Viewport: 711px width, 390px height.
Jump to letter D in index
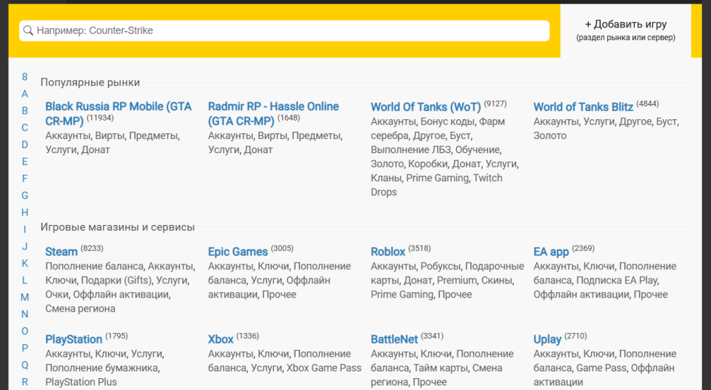(x=25, y=144)
